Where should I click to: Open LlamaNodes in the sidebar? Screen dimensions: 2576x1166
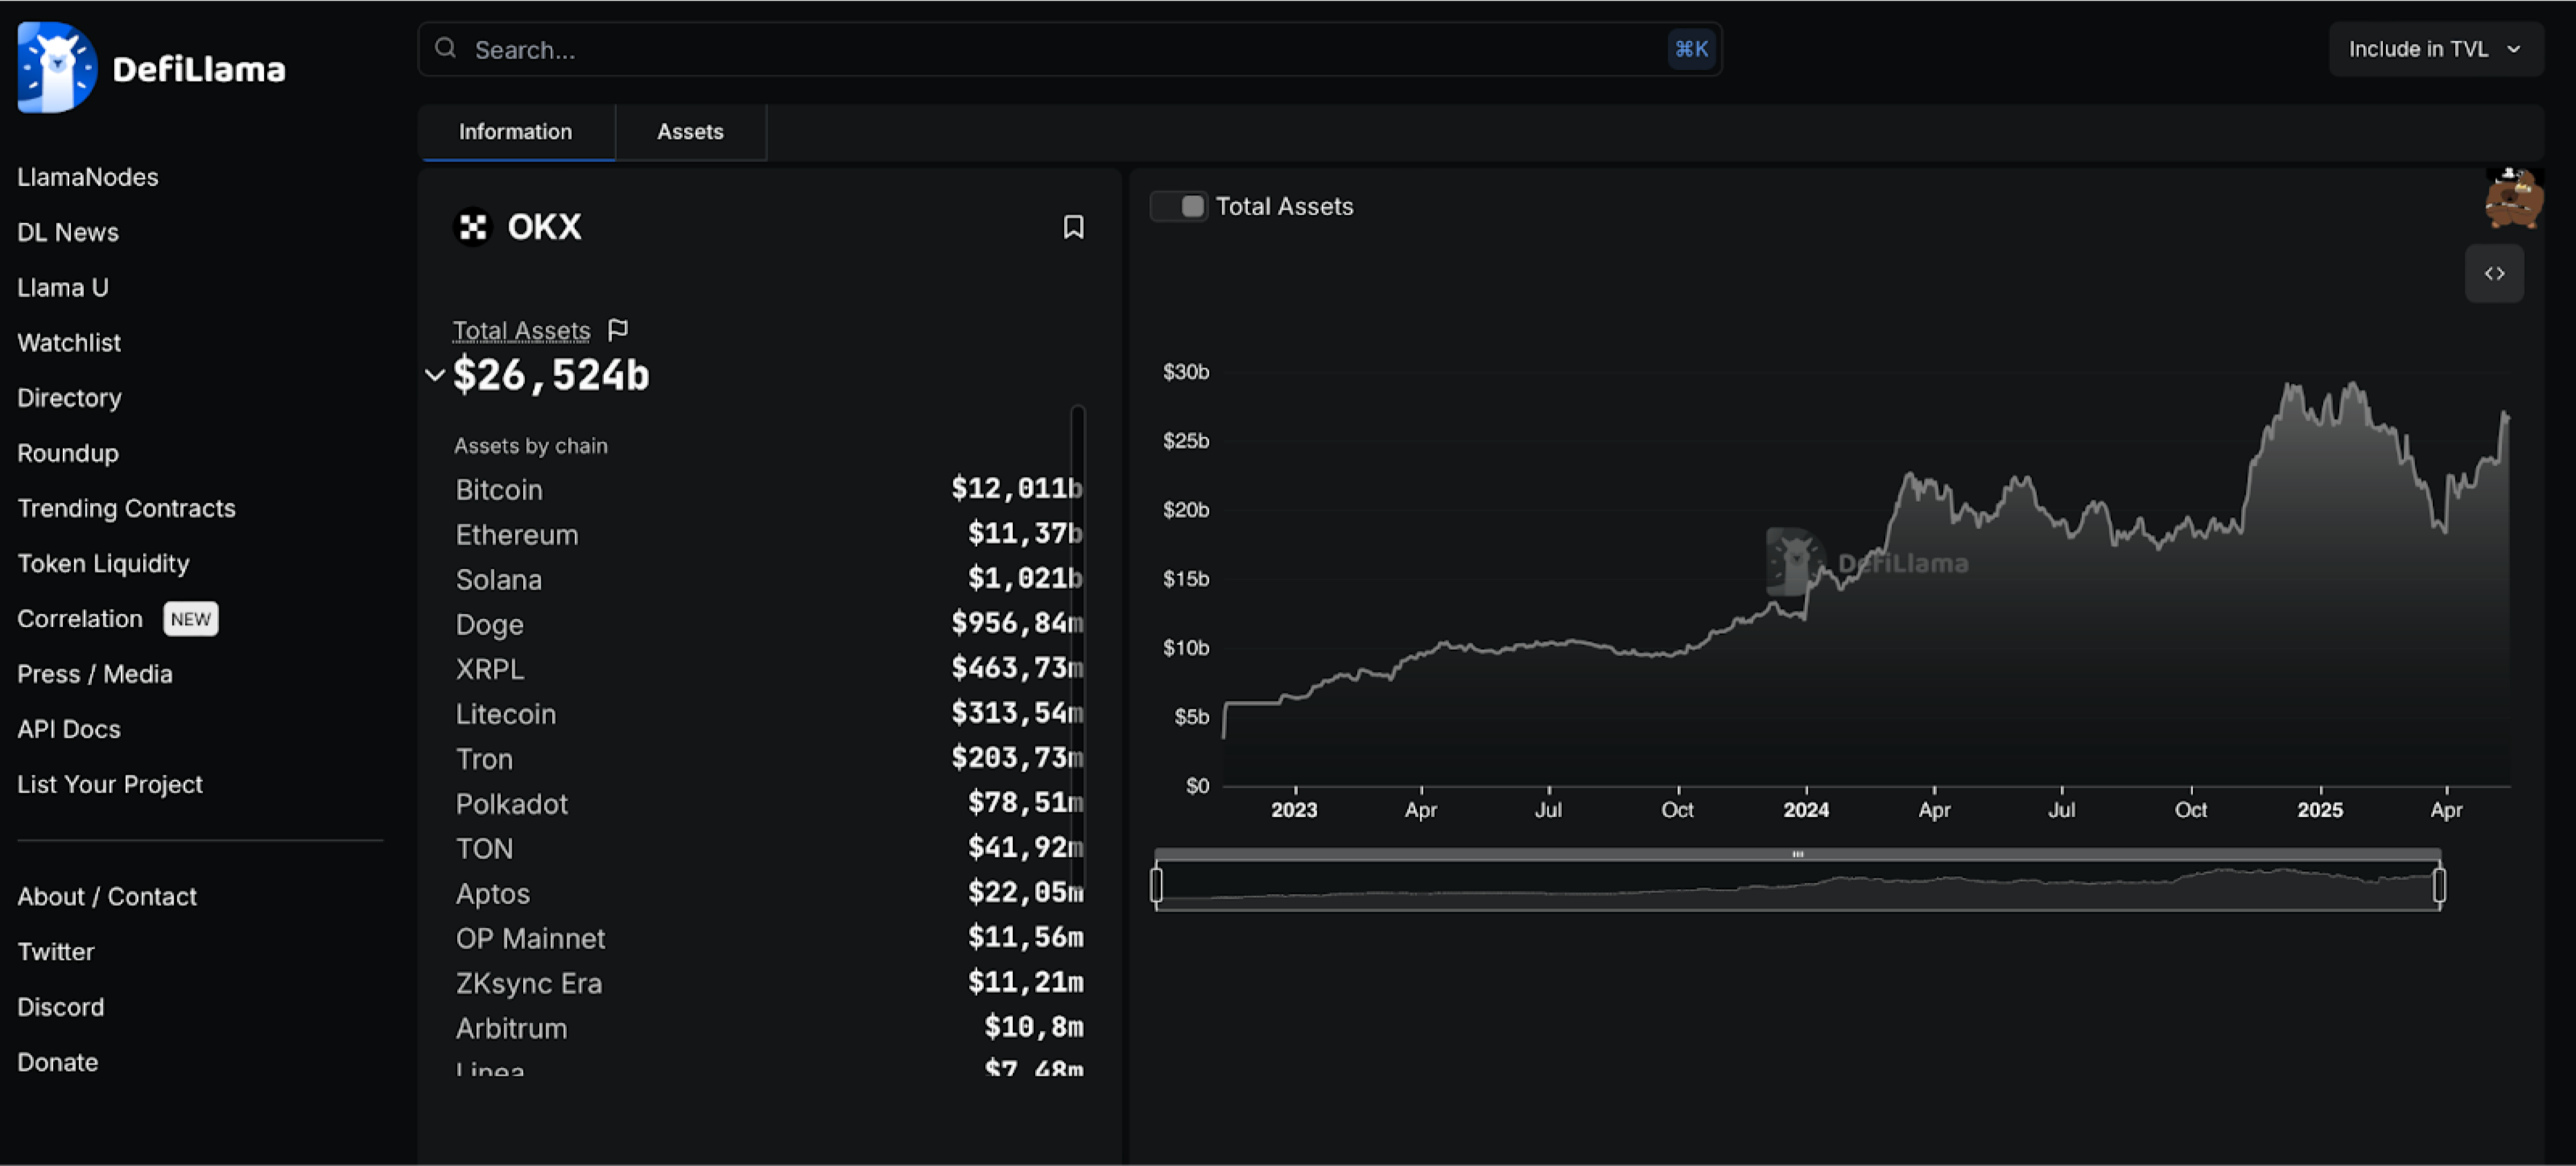[88, 177]
